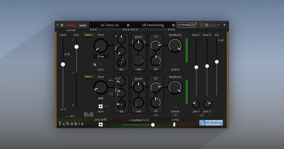Screen dimensions: 284x149
Task: Click the level 1 slider handle
Action: click(196, 67)
